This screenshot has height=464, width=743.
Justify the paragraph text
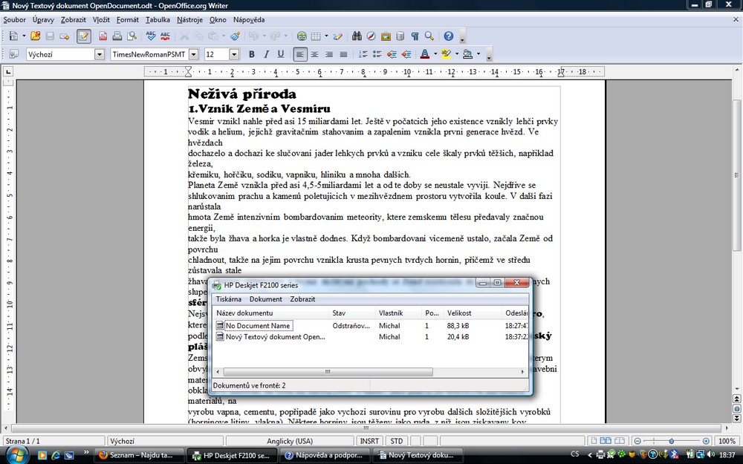click(343, 54)
